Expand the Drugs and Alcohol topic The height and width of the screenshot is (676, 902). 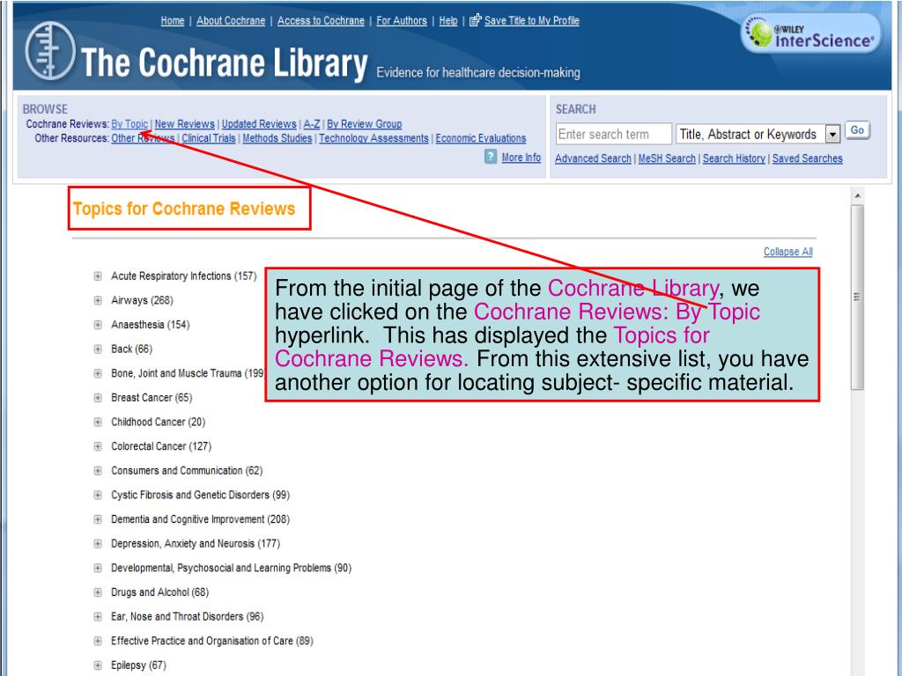(98, 592)
